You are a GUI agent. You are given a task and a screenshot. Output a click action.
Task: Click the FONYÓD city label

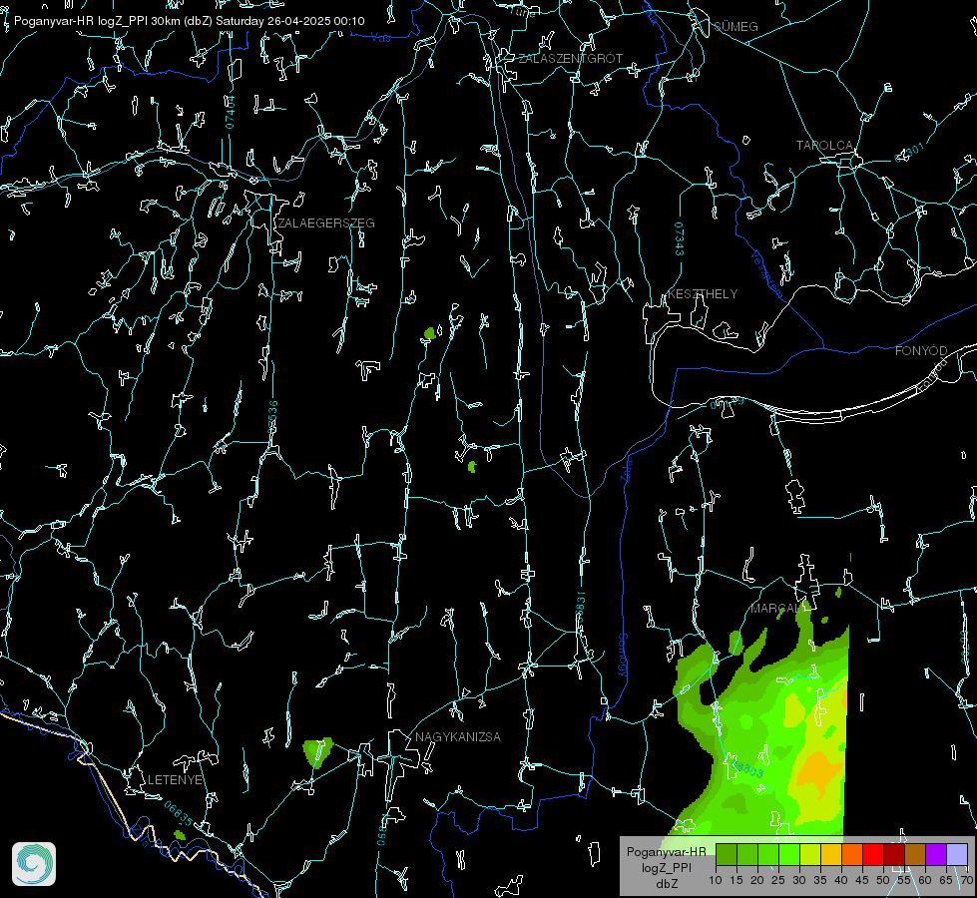[x=921, y=351]
